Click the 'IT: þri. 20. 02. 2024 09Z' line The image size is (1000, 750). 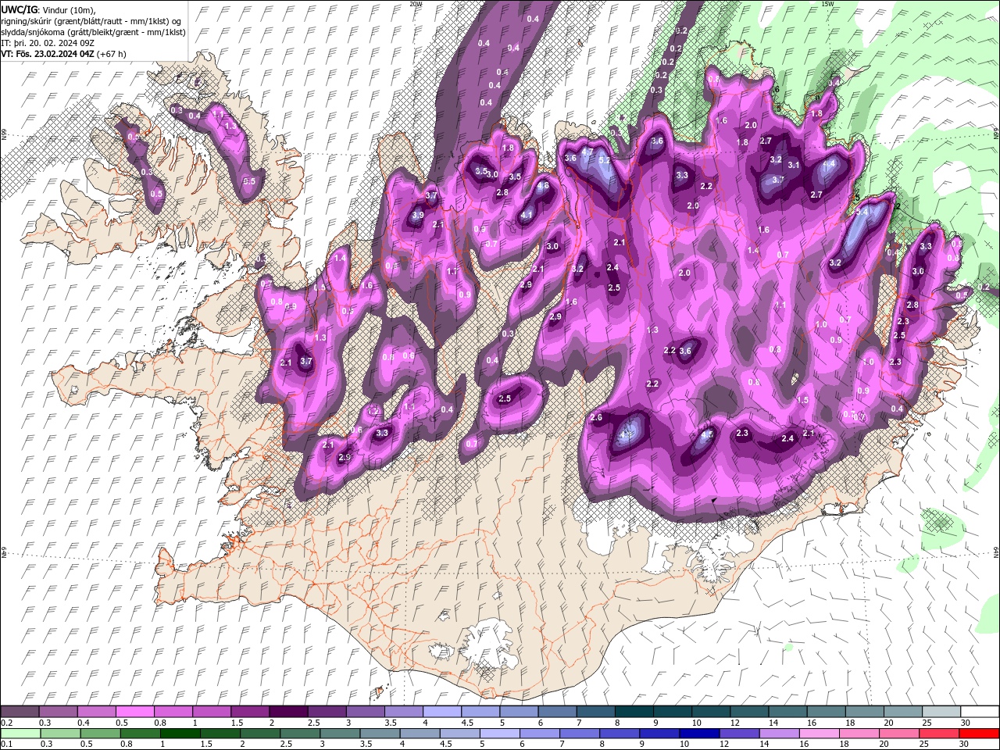point(49,42)
